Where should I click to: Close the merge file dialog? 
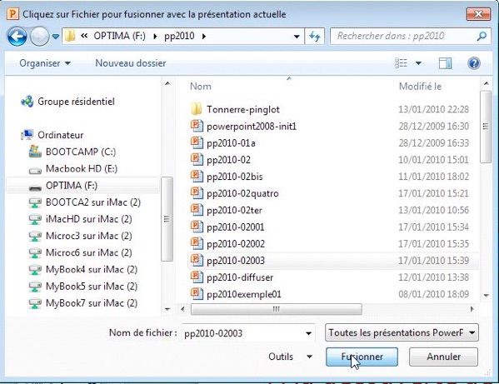(478, 14)
